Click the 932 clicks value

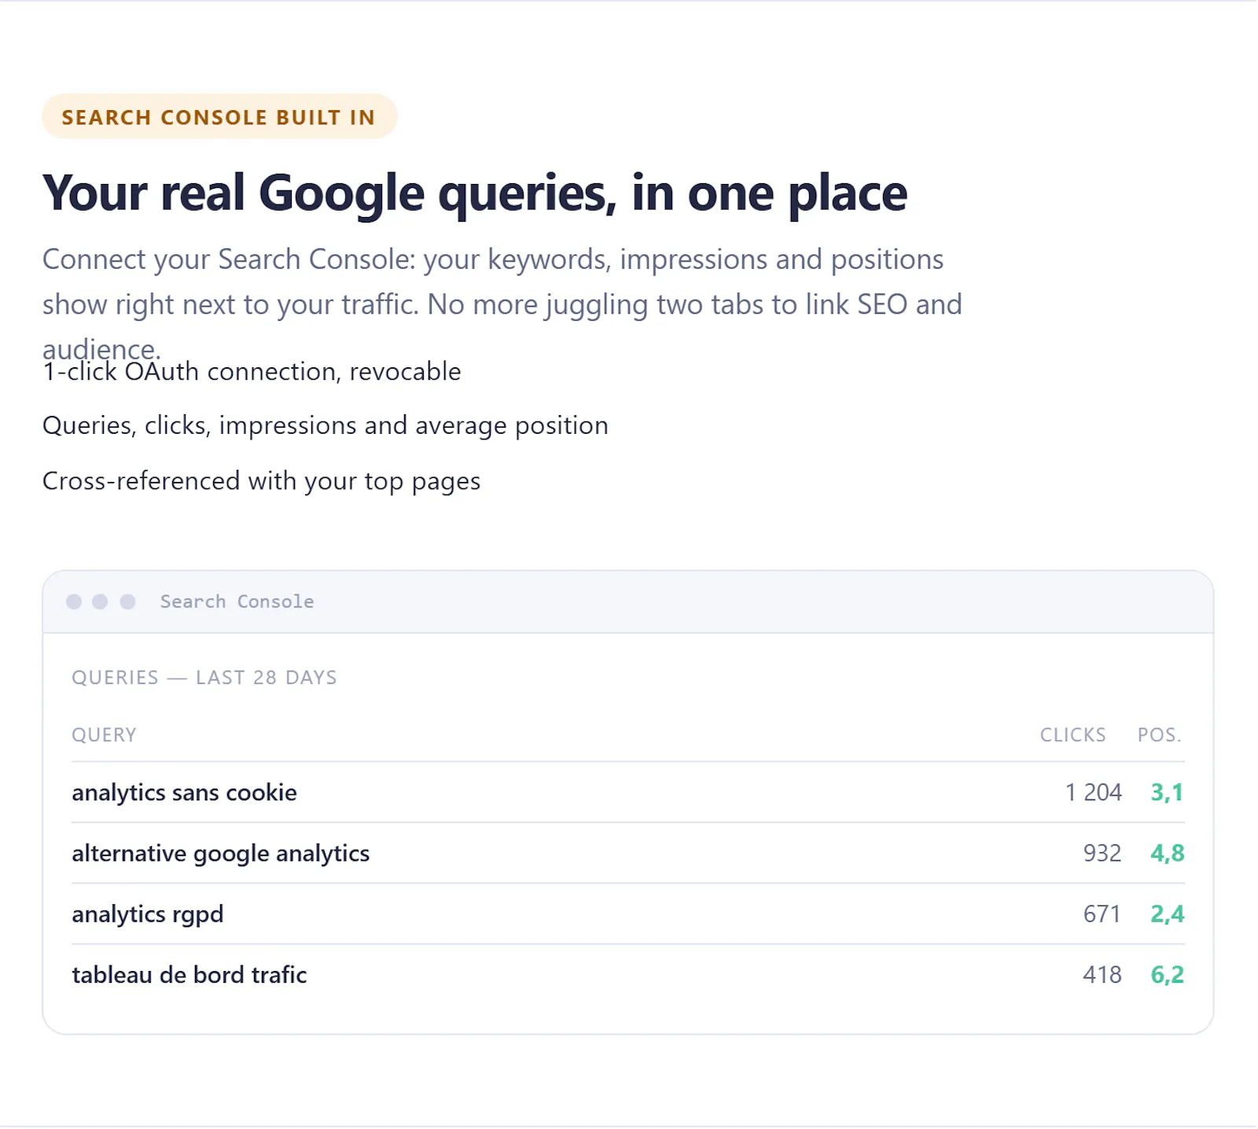click(x=1102, y=853)
